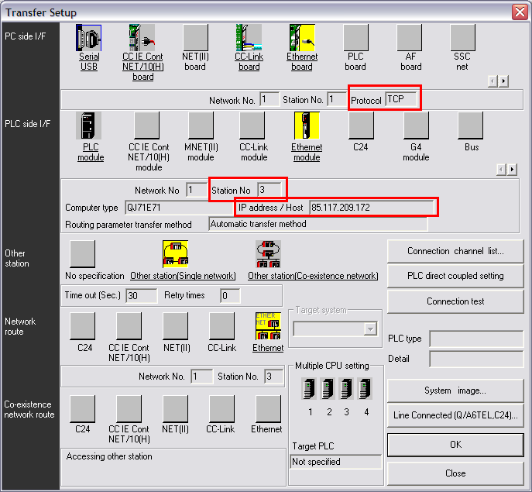
Task: Select the Ethernet board icon
Action: click(x=302, y=38)
